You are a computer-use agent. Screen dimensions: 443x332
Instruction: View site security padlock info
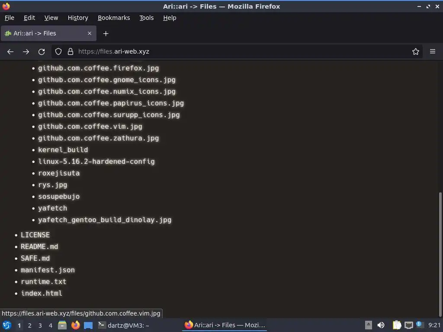(71, 52)
